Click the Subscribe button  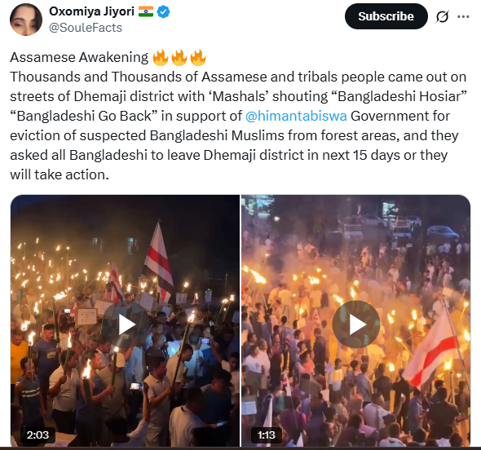tap(386, 16)
